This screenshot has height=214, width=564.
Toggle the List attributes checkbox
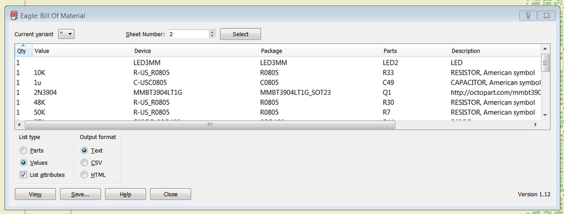pos(23,175)
